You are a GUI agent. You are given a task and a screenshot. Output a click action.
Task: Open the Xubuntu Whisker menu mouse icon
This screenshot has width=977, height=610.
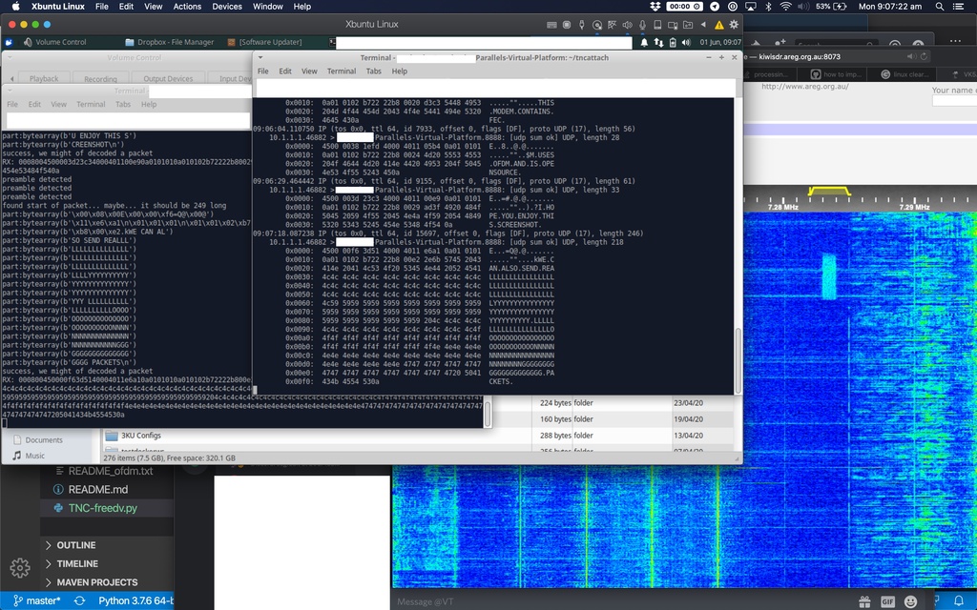coord(9,42)
